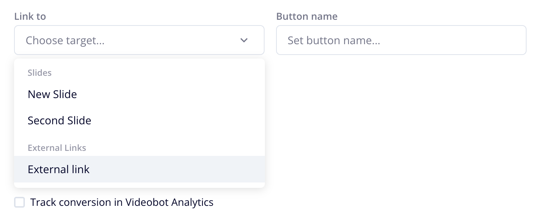The width and height of the screenshot is (537, 222).
Task: Click the "External Links" group heading
Action: click(x=57, y=148)
